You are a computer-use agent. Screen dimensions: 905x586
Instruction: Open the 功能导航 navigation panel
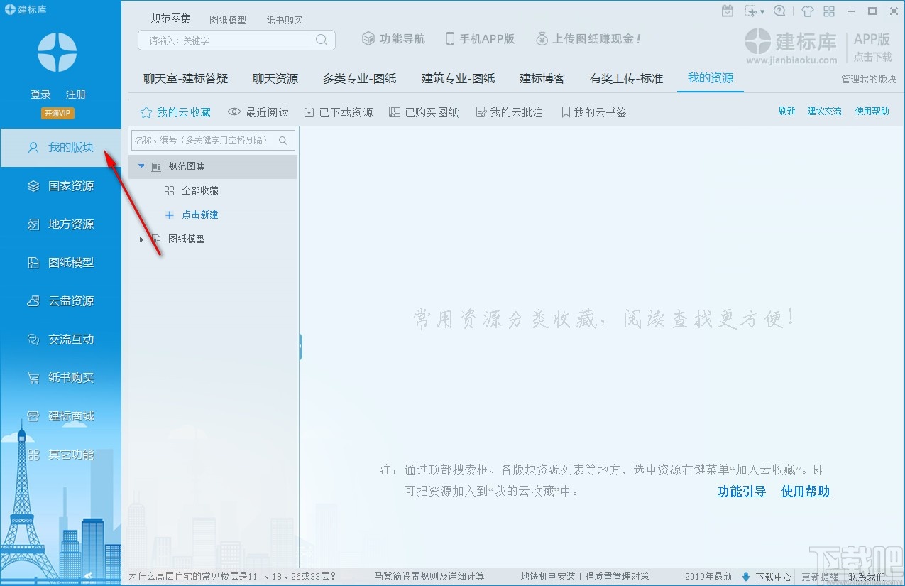pyautogui.click(x=393, y=39)
